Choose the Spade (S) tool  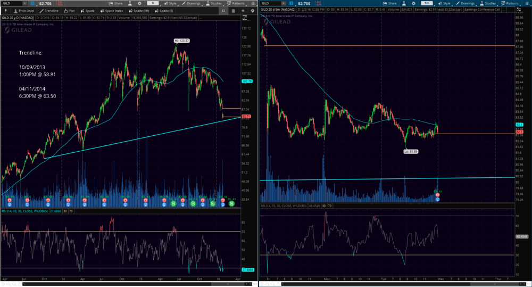pos(164,11)
